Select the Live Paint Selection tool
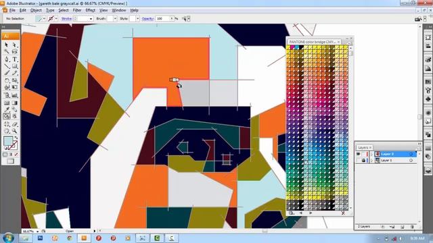This screenshot has height=243, width=433. pyautogui.click(x=14, y=116)
